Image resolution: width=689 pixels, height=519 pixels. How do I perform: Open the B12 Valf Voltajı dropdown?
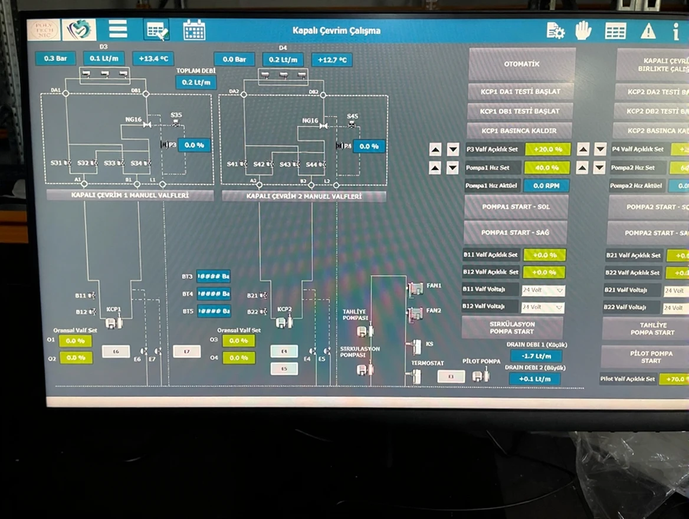[x=543, y=307]
